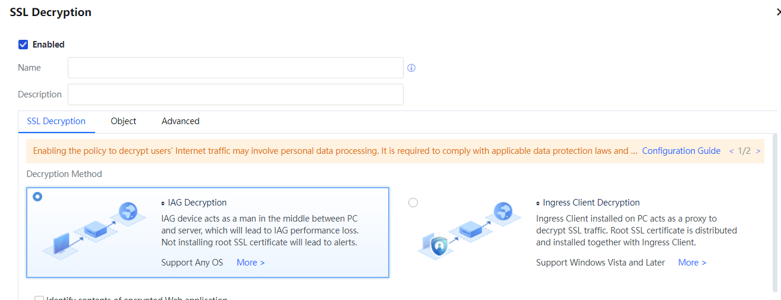Screen dimensions: 781x300
Task: Expand More details for Windows Vista support
Action: tap(692, 263)
